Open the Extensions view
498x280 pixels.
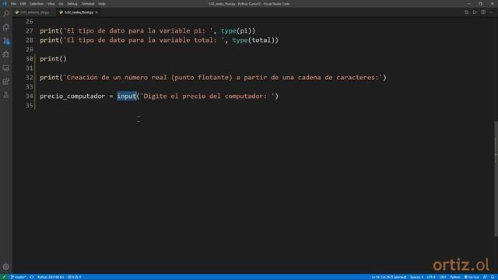(x=5, y=81)
